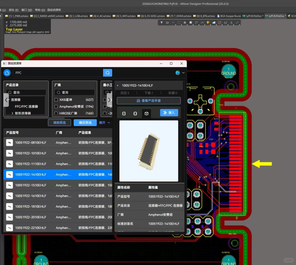The height and width of the screenshot is (265, 296).
Task: Open the selection filter funnel tool
Action: [162, 23]
